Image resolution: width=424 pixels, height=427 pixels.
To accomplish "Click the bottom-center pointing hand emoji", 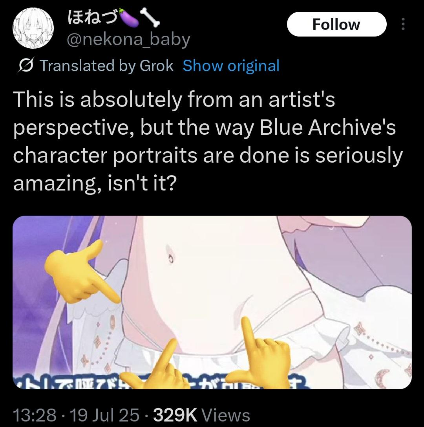I will pos(155,367).
